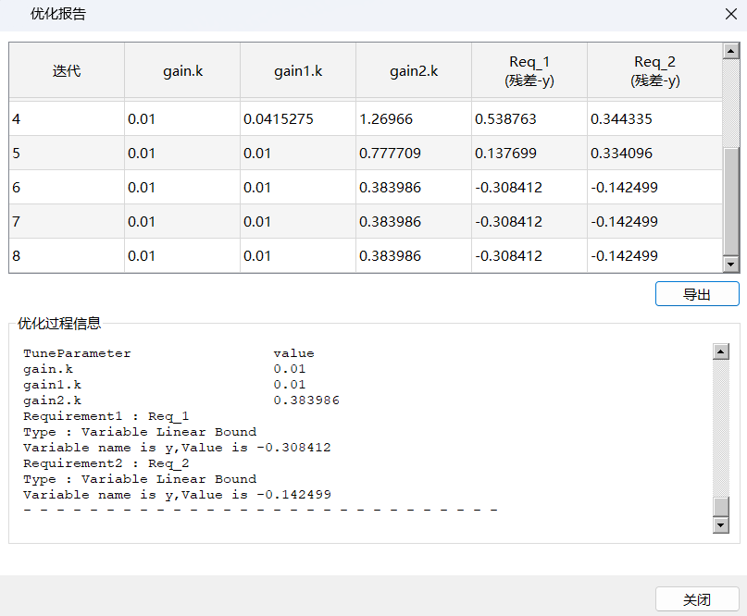The width and height of the screenshot is (747, 616).
Task: Click the Requirement1 : Req_1 line in the log
Action: pos(106,416)
